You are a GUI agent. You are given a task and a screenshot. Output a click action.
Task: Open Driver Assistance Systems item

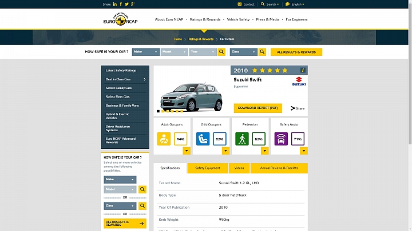point(125,128)
